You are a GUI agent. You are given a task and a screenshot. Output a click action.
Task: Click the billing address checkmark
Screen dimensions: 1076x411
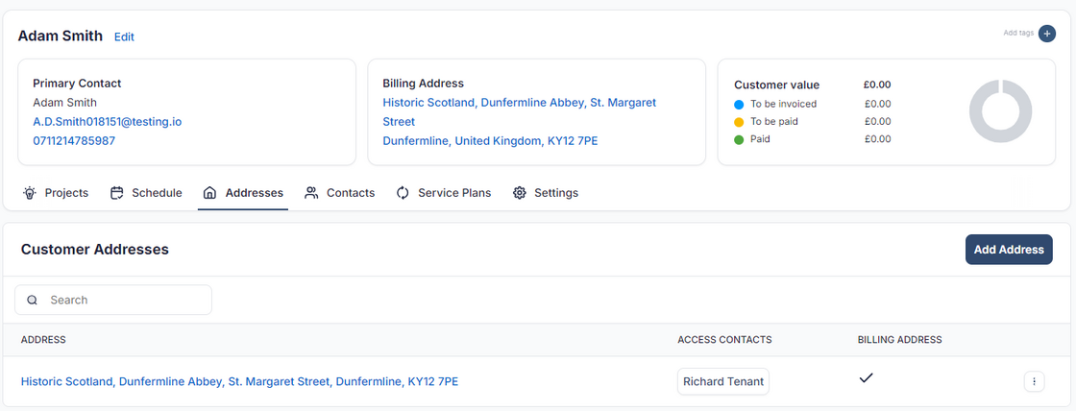(x=866, y=378)
